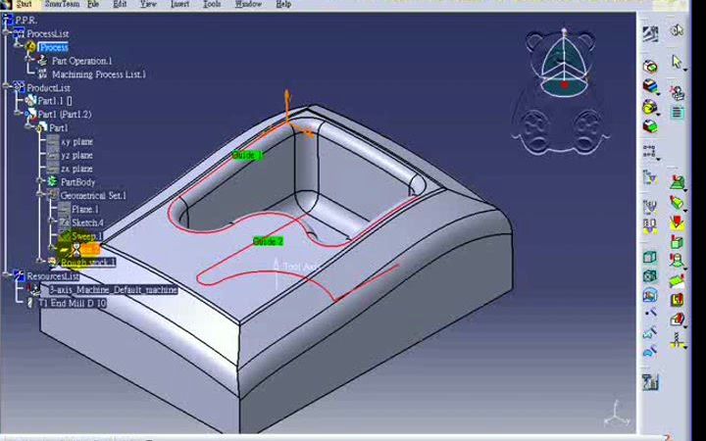Image resolution: width=706 pixels, height=441 pixels.
Task: Select the xy plane tree item
Action: pyautogui.click(x=77, y=141)
